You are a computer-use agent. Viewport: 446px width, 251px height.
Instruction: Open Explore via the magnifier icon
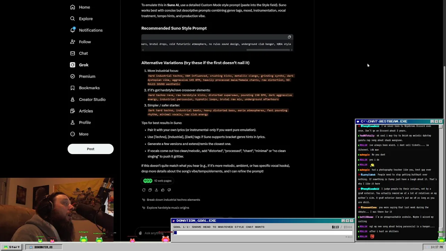point(72,18)
